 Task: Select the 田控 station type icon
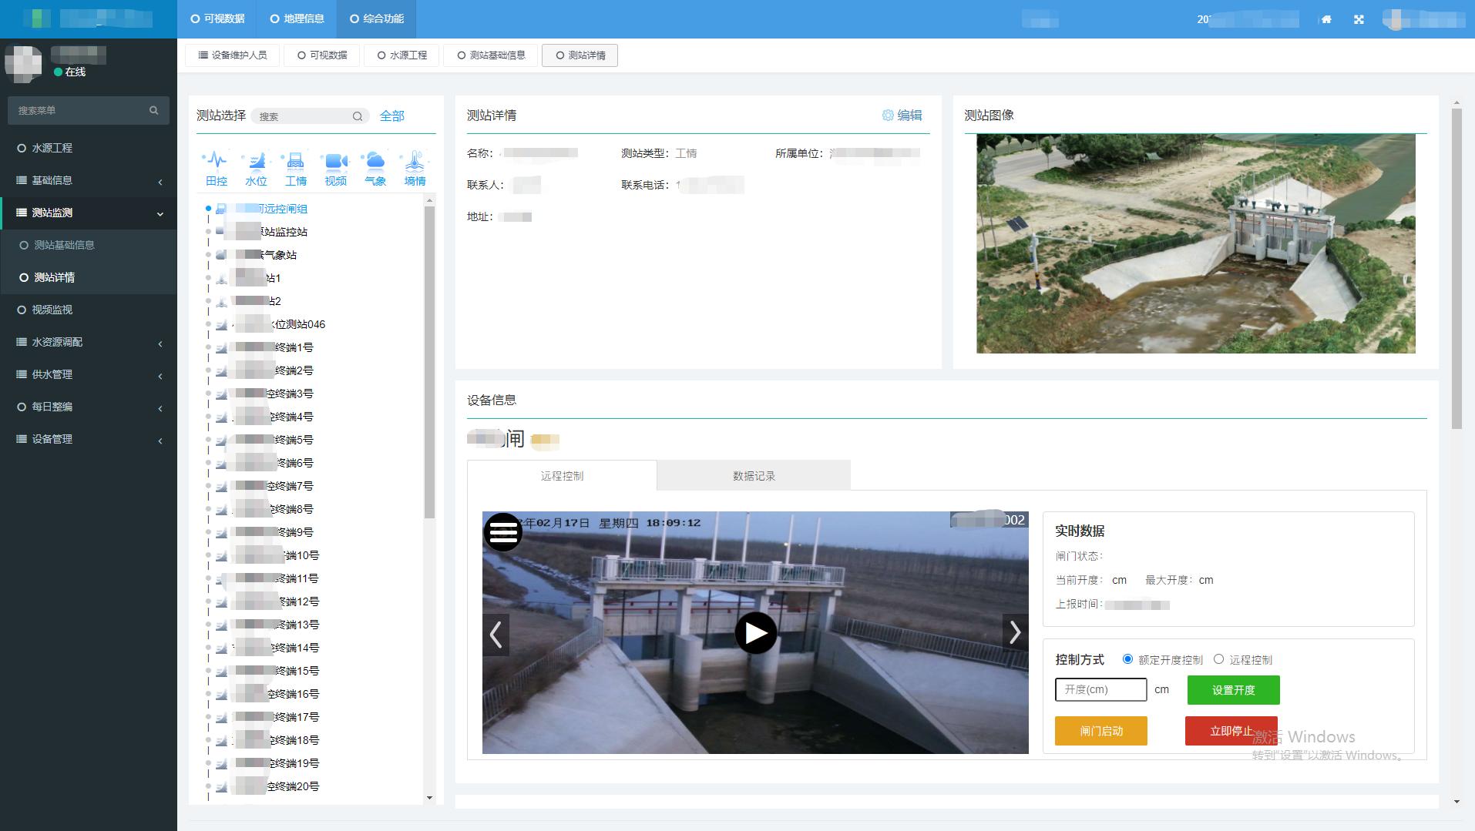[217, 169]
